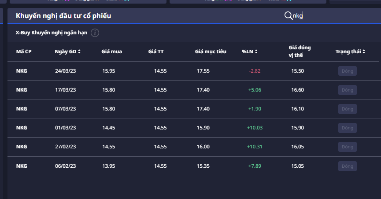This screenshot has width=381, height=199.
Task: Sort by Trạng thái column arrows
Action: click(x=364, y=52)
